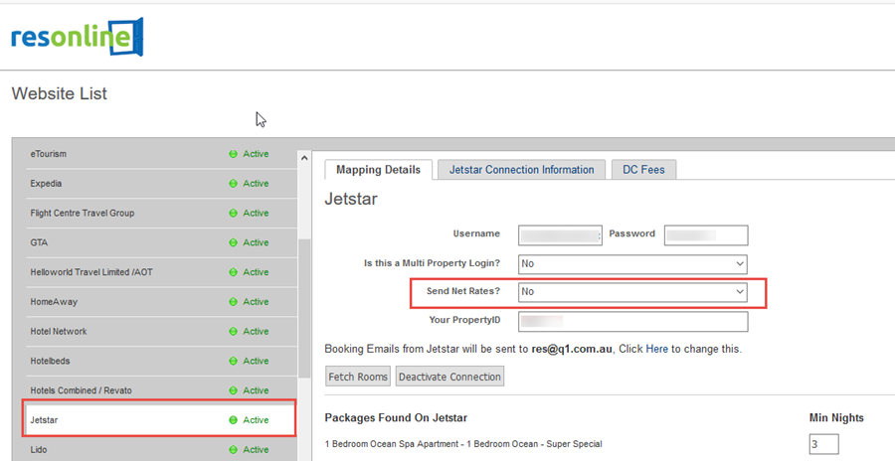Image resolution: width=895 pixels, height=461 pixels.
Task: Click green status icon for Jetstar
Action: coord(233,420)
